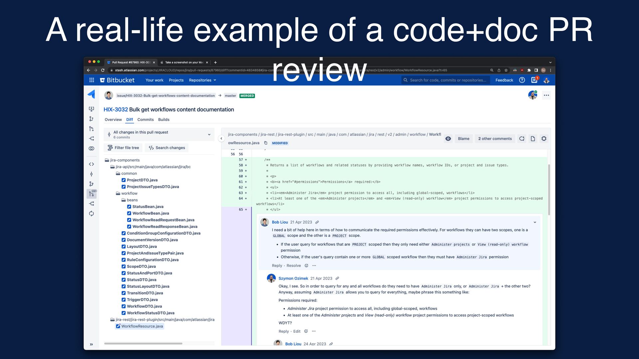Click permalink icon beside Szymon Ozimek's date
The width and height of the screenshot is (639, 359).
[x=337, y=279]
